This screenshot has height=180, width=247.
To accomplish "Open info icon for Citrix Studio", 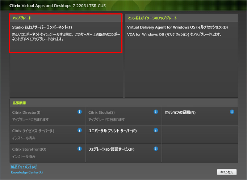I will pyautogui.click(x=156, y=112).
